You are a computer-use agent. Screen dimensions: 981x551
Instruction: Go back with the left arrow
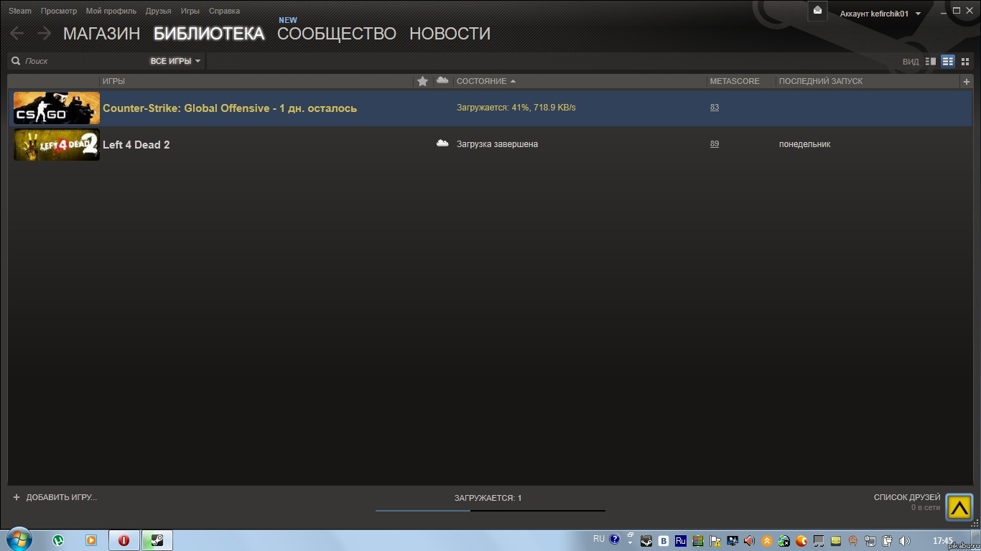[x=17, y=33]
